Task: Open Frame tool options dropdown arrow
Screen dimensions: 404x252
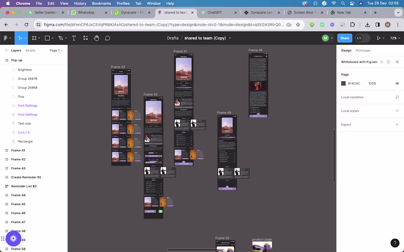Action: tap(39, 38)
